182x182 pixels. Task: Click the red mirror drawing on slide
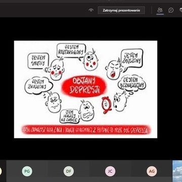(107, 105)
